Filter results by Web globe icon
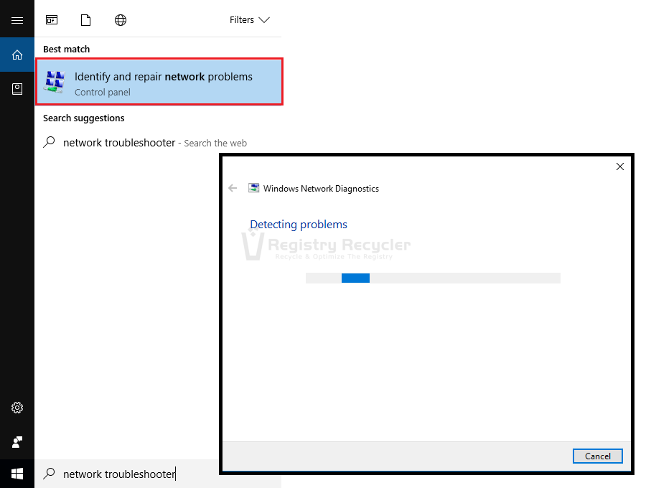651x488 pixels. point(121,20)
